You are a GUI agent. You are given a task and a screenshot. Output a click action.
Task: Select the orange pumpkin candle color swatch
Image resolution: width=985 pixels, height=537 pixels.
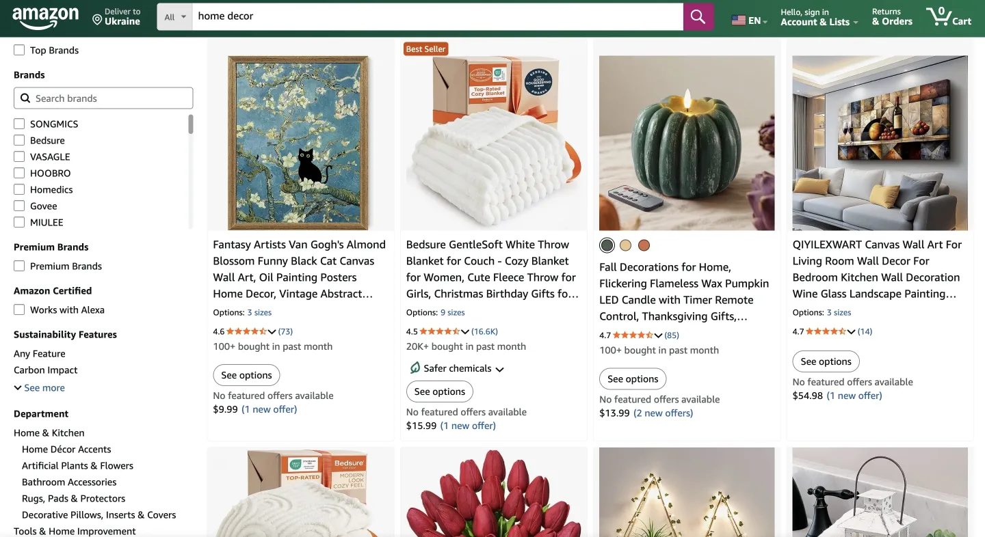644,245
